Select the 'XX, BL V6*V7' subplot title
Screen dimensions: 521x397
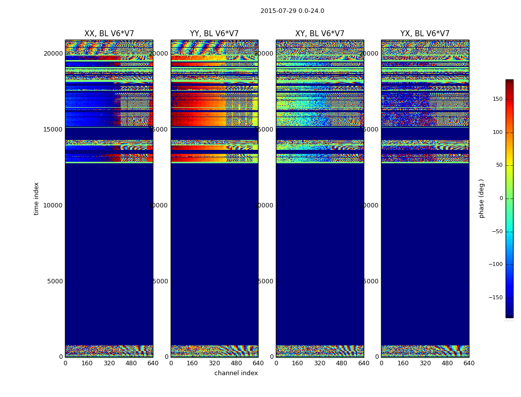pyautogui.click(x=109, y=34)
